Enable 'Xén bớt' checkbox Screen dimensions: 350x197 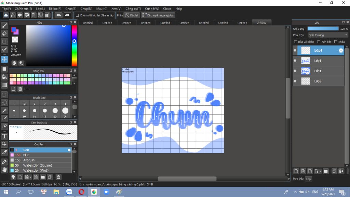click(319, 42)
